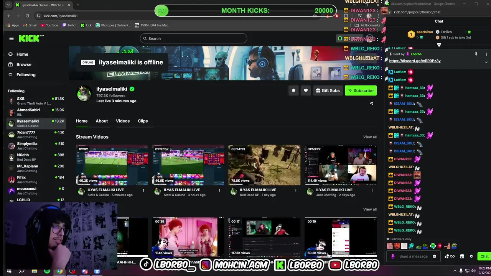Click the ilyaselmaliki profile avatar
Image resolution: width=491 pixels, height=276 pixels.
click(x=84, y=94)
